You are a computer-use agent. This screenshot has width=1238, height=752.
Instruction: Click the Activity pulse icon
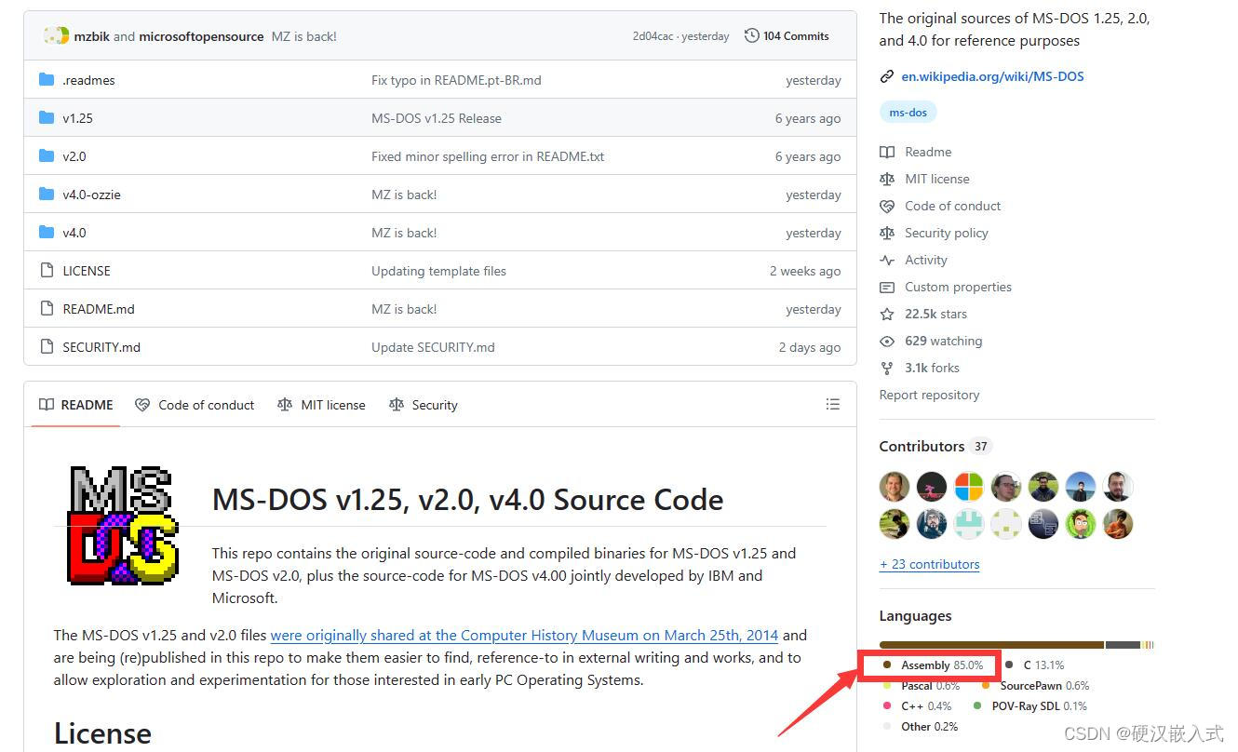pyautogui.click(x=887, y=260)
